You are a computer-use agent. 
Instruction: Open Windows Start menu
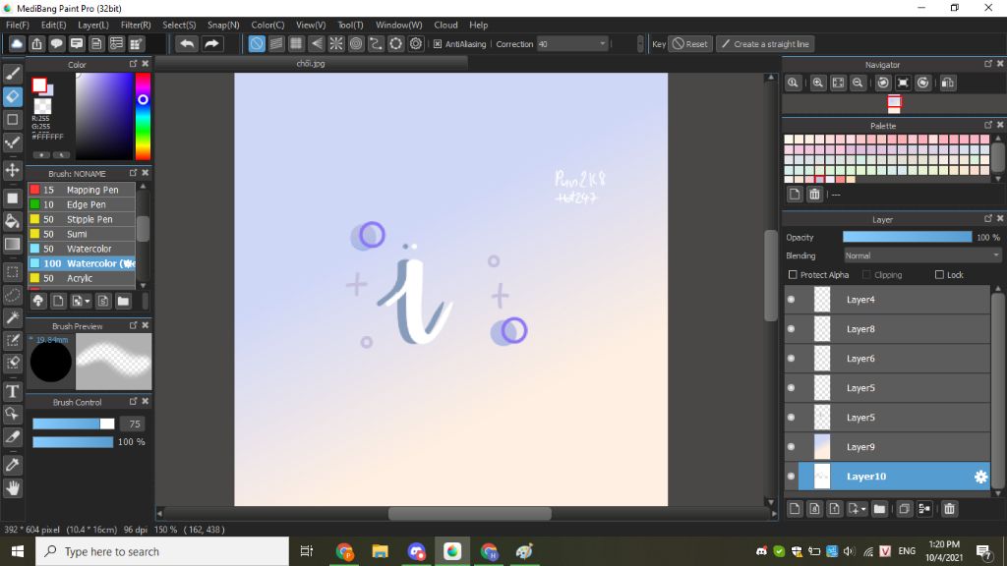click(x=18, y=551)
